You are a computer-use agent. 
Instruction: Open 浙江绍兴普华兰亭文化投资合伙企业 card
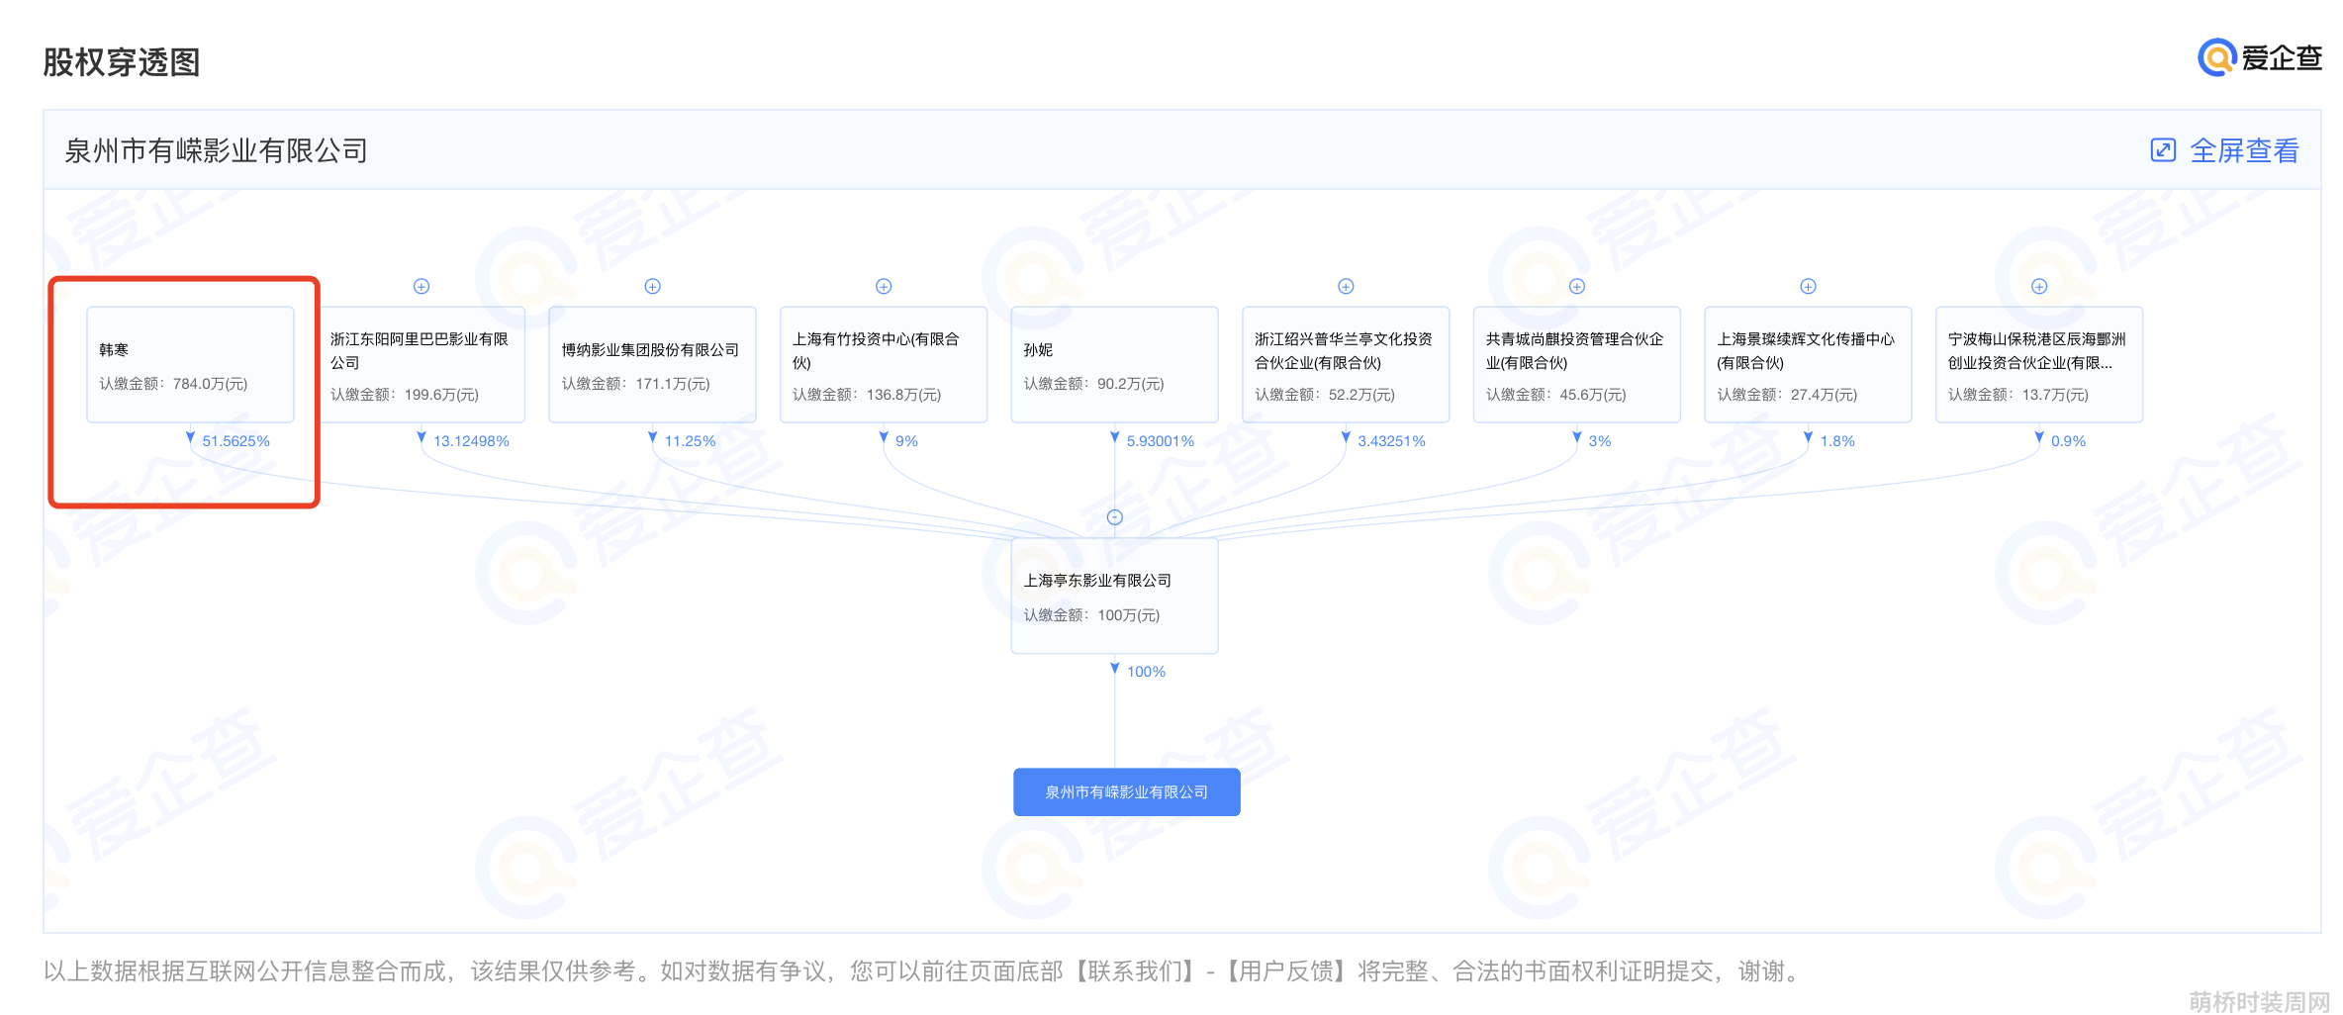click(x=1346, y=364)
